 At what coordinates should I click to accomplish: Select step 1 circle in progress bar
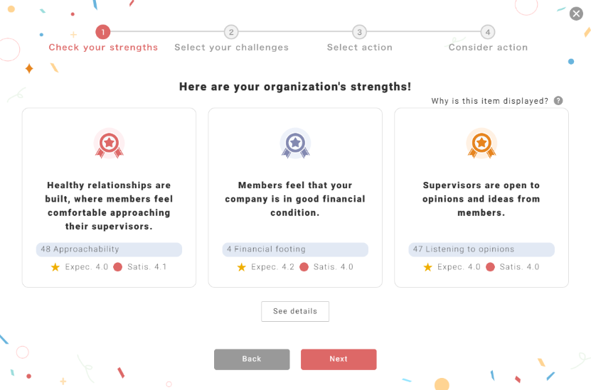[x=103, y=32]
